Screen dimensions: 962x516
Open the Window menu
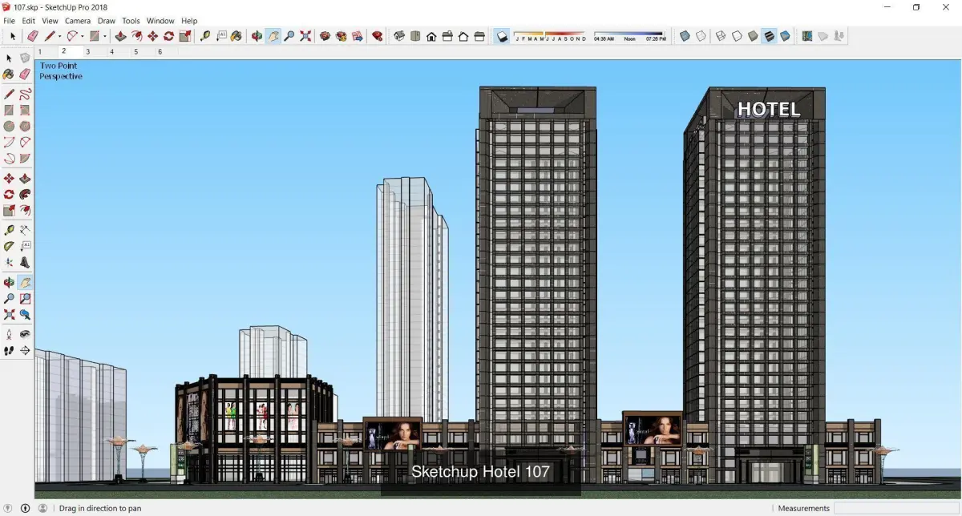[160, 21]
